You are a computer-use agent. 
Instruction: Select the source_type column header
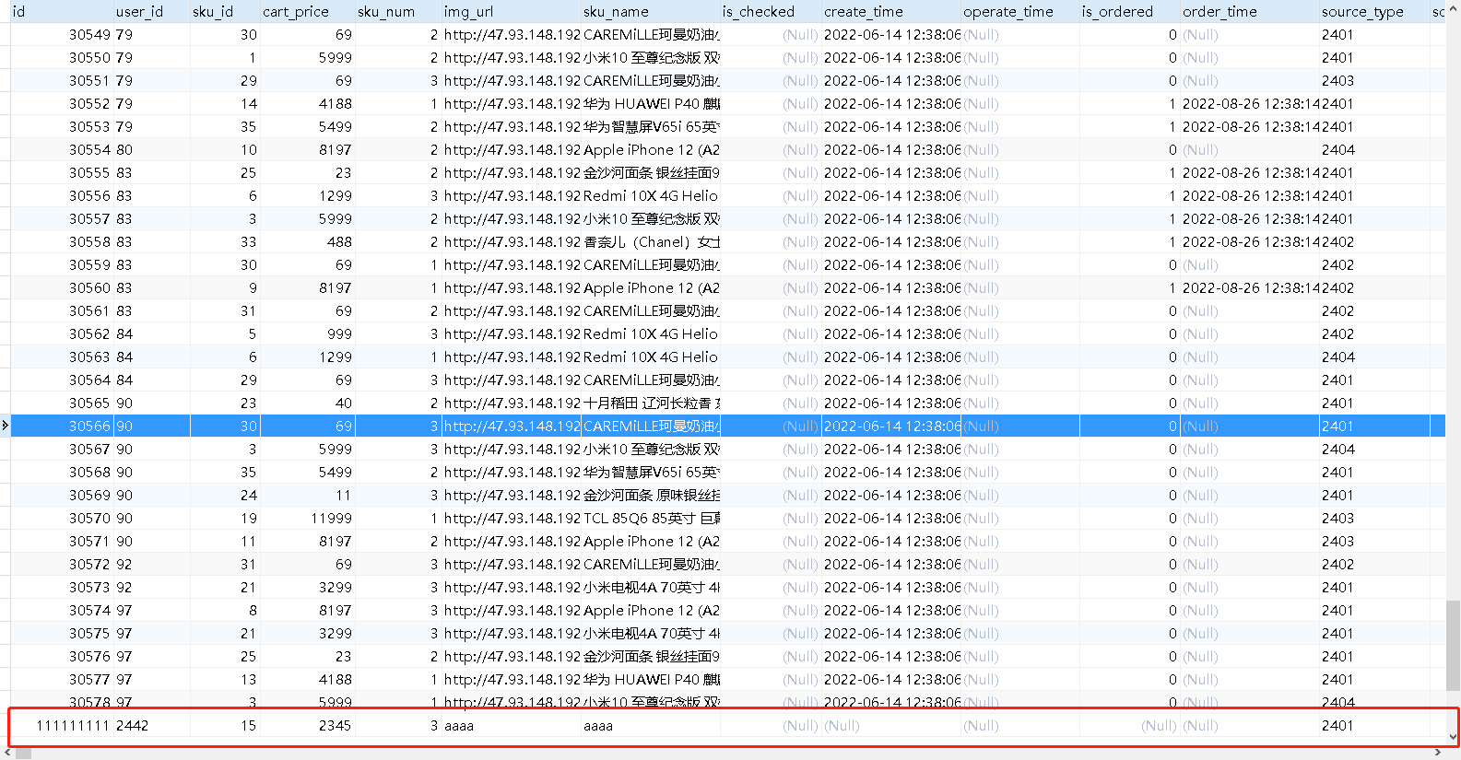point(1374,11)
